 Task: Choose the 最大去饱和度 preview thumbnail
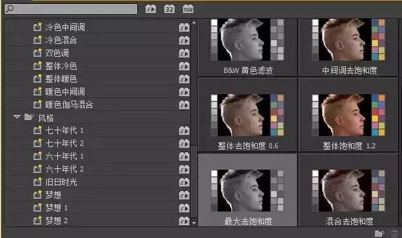(x=247, y=190)
